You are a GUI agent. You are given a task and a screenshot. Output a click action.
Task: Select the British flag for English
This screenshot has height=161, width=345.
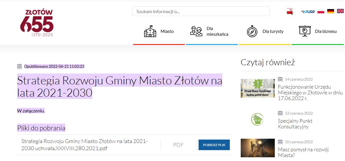340,11
